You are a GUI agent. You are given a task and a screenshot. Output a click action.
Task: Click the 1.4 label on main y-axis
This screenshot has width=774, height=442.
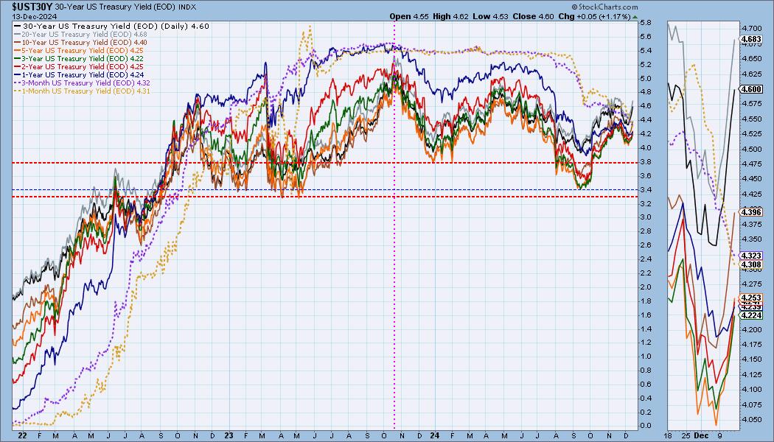[645, 329]
